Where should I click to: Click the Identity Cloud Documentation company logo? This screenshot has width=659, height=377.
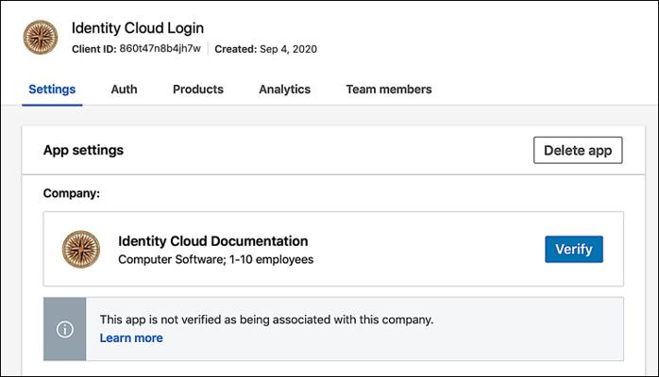(x=81, y=249)
